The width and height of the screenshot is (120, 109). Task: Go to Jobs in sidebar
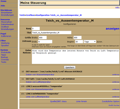click(3, 6)
